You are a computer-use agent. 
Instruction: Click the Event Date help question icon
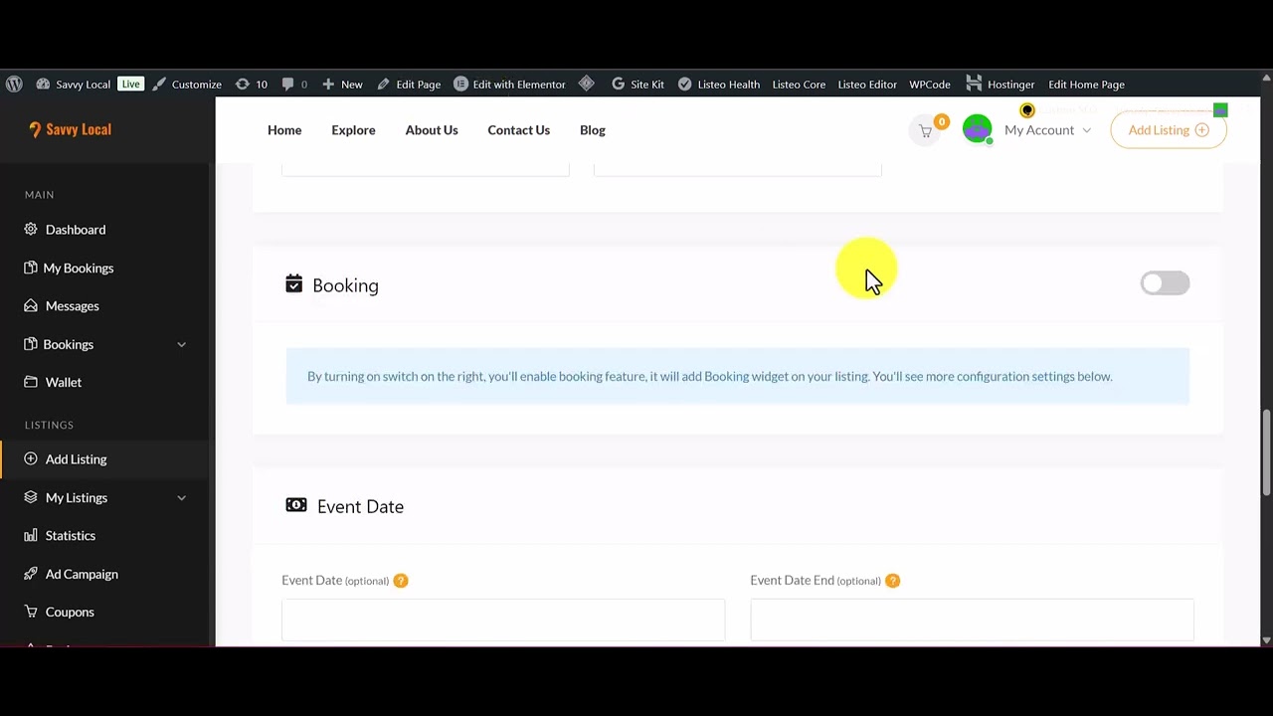pos(401,581)
